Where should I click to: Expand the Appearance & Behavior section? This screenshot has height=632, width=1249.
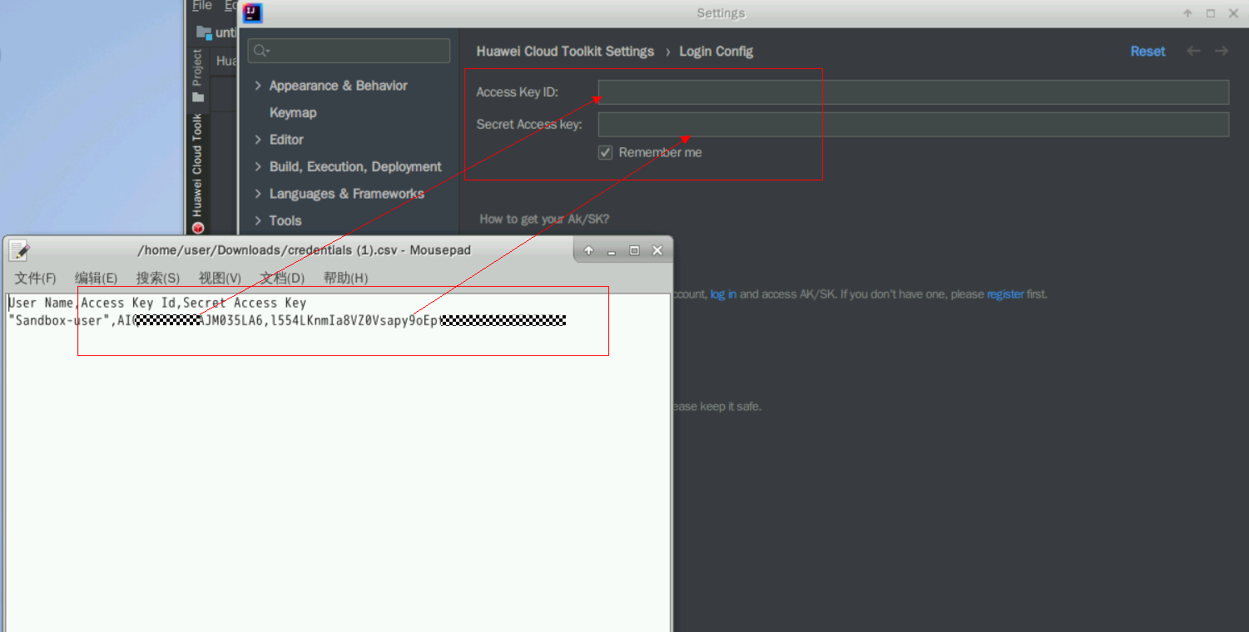click(x=258, y=86)
